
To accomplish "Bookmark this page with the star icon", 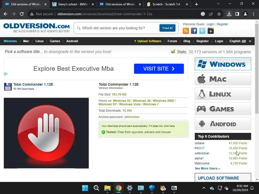I will point(219,14).
